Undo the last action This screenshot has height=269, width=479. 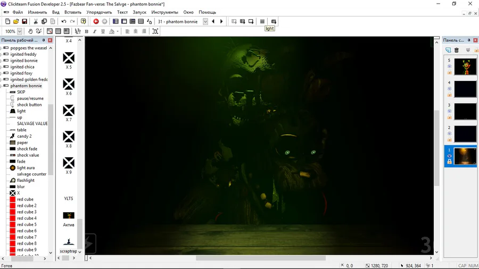(x=64, y=21)
